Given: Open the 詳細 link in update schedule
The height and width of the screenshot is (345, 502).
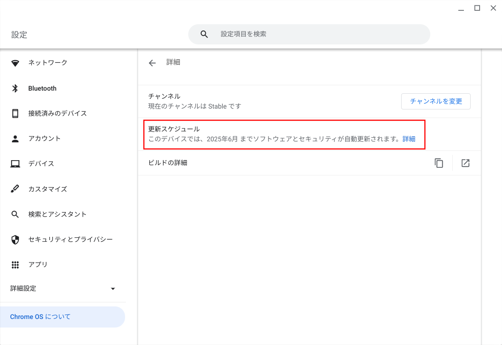Looking at the screenshot, I should (x=409, y=139).
